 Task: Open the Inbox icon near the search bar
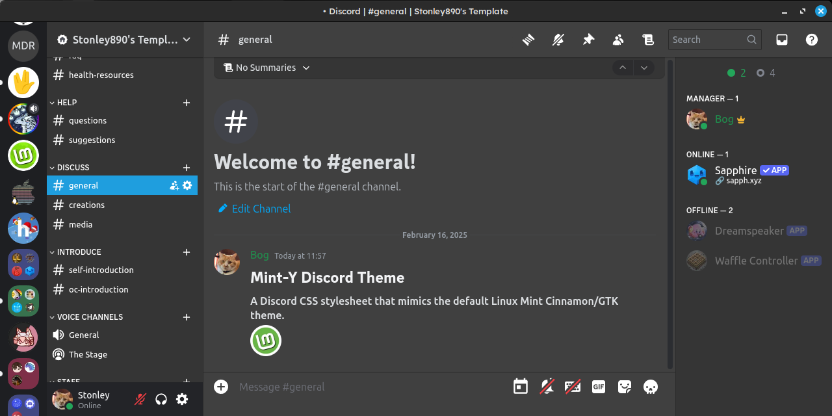[781, 39]
